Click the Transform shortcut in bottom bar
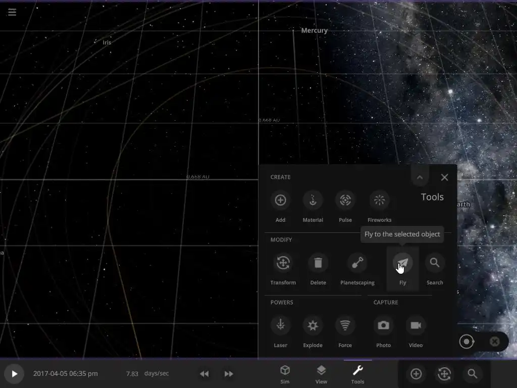 pyautogui.click(x=444, y=374)
